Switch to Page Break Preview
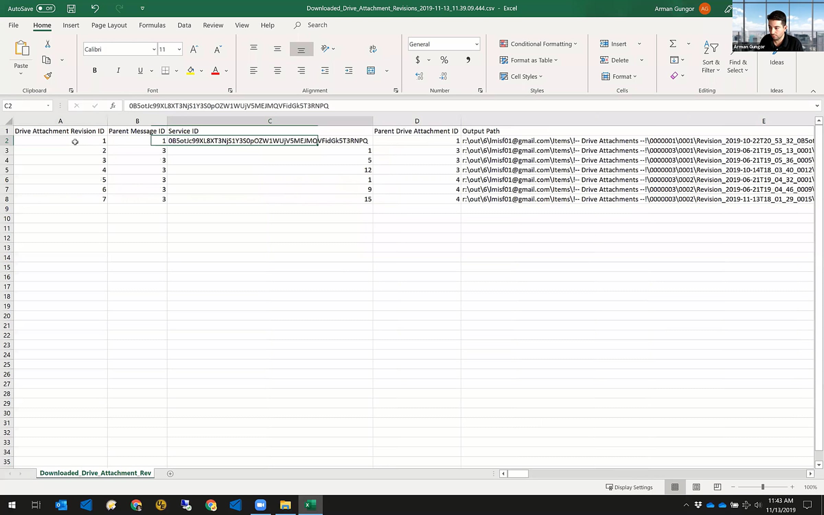The height and width of the screenshot is (515, 824). tap(717, 487)
